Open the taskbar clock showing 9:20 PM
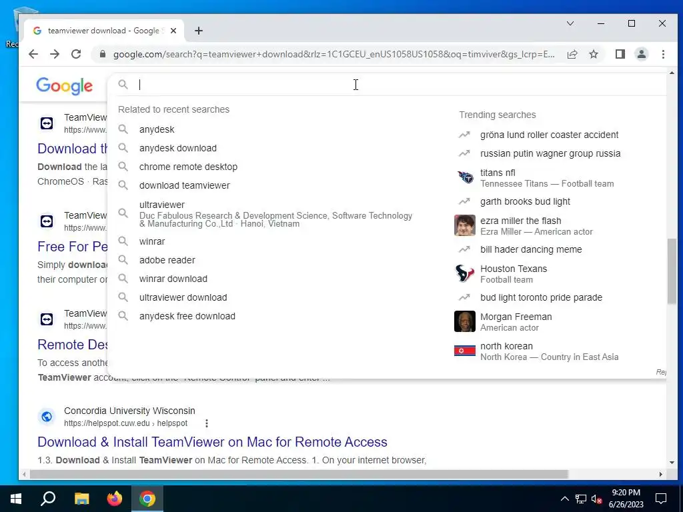683x512 pixels. pyautogui.click(x=626, y=499)
